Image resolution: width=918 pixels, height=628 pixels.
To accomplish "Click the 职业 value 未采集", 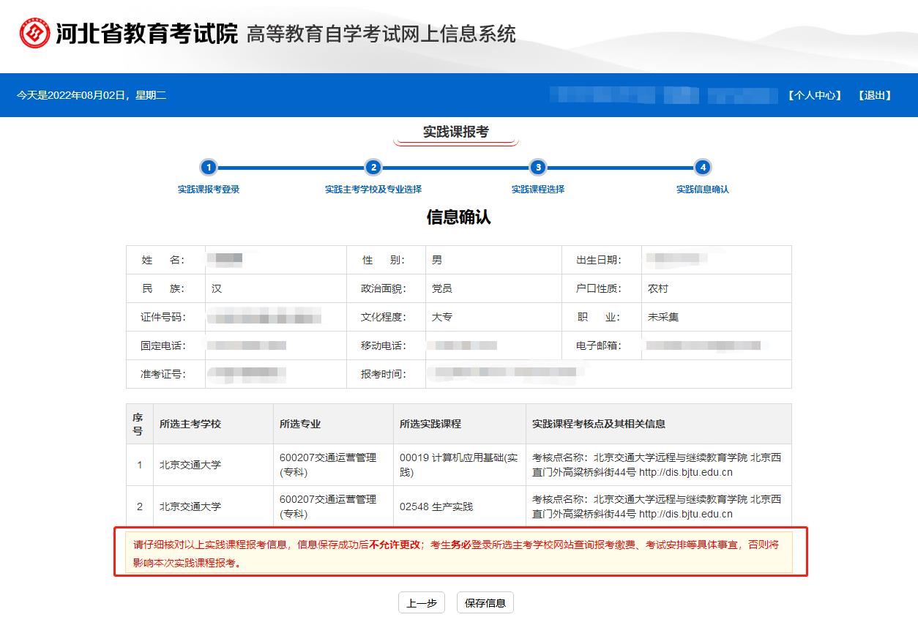I will coord(663,317).
